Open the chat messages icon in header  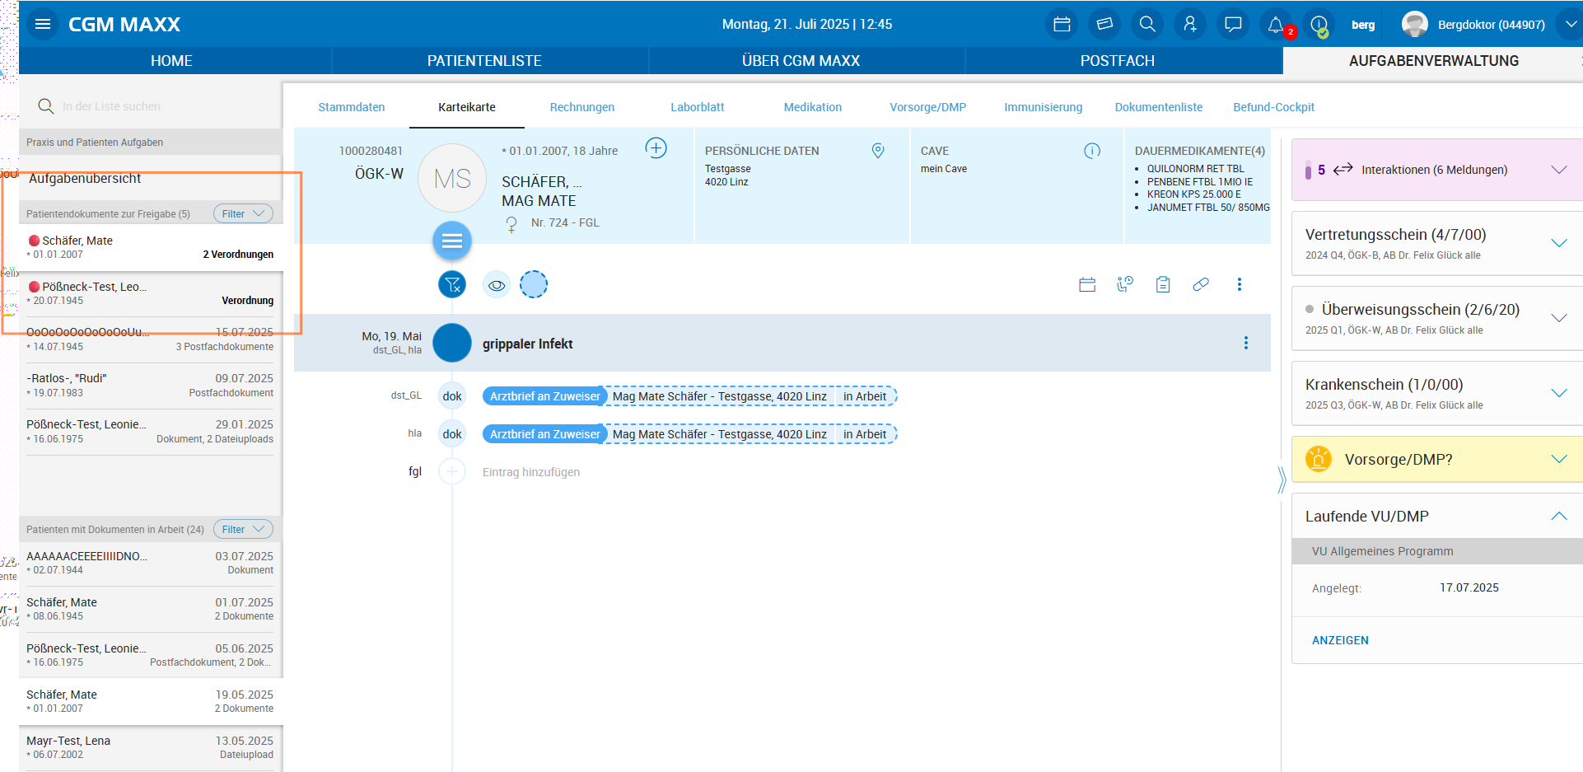click(x=1233, y=25)
